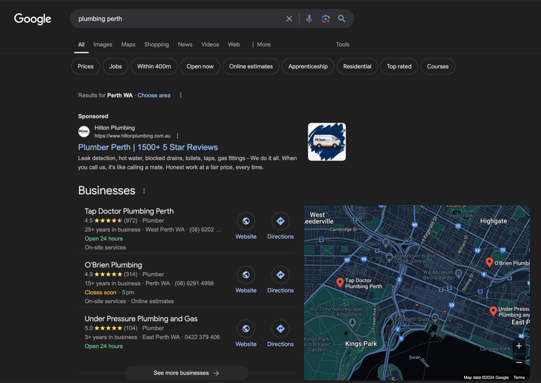Start voice search with the microphone icon

[309, 19]
